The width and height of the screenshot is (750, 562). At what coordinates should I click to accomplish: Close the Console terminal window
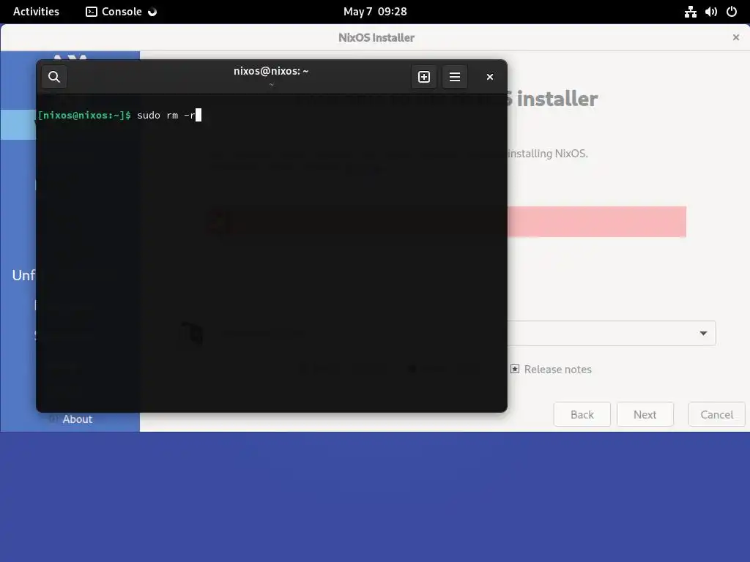coord(490,77)
